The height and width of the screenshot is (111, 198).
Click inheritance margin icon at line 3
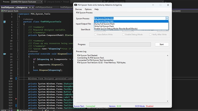coord(5,22)
